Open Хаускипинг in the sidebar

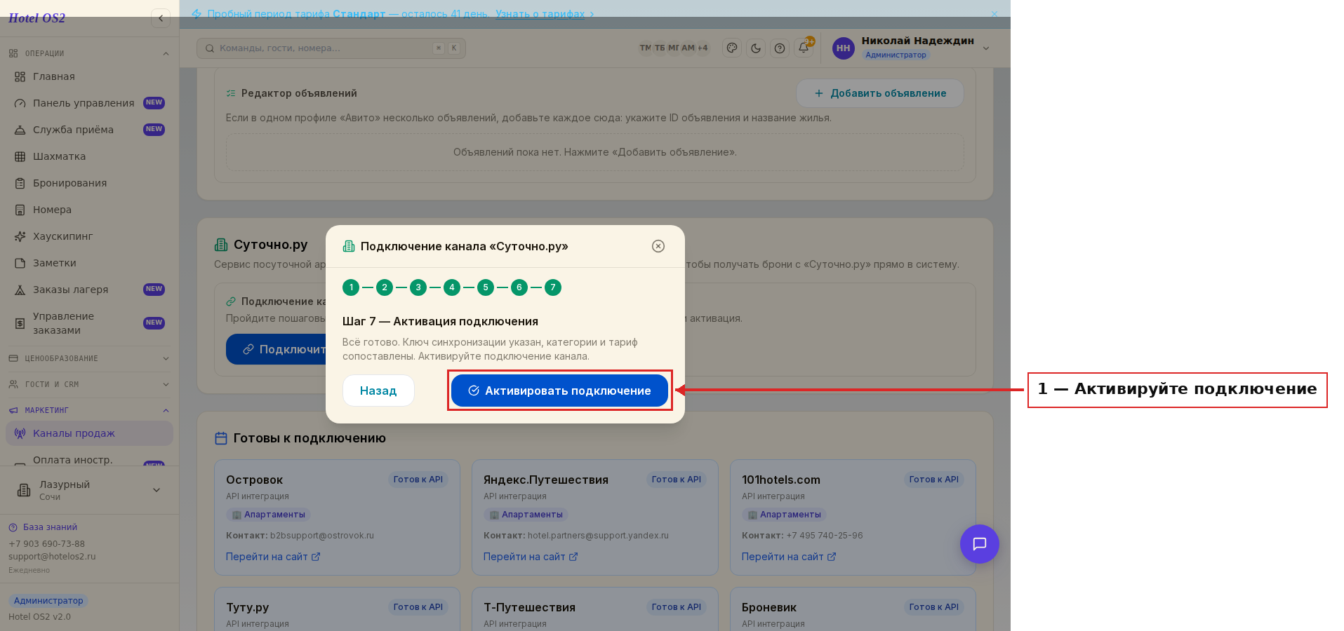(x=89, y=236)
